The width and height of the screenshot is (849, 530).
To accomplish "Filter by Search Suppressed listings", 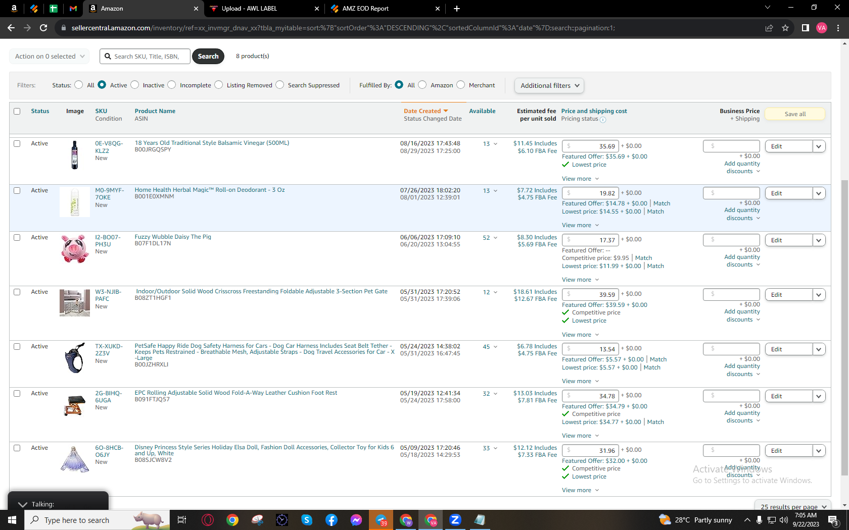I will 280,85.
